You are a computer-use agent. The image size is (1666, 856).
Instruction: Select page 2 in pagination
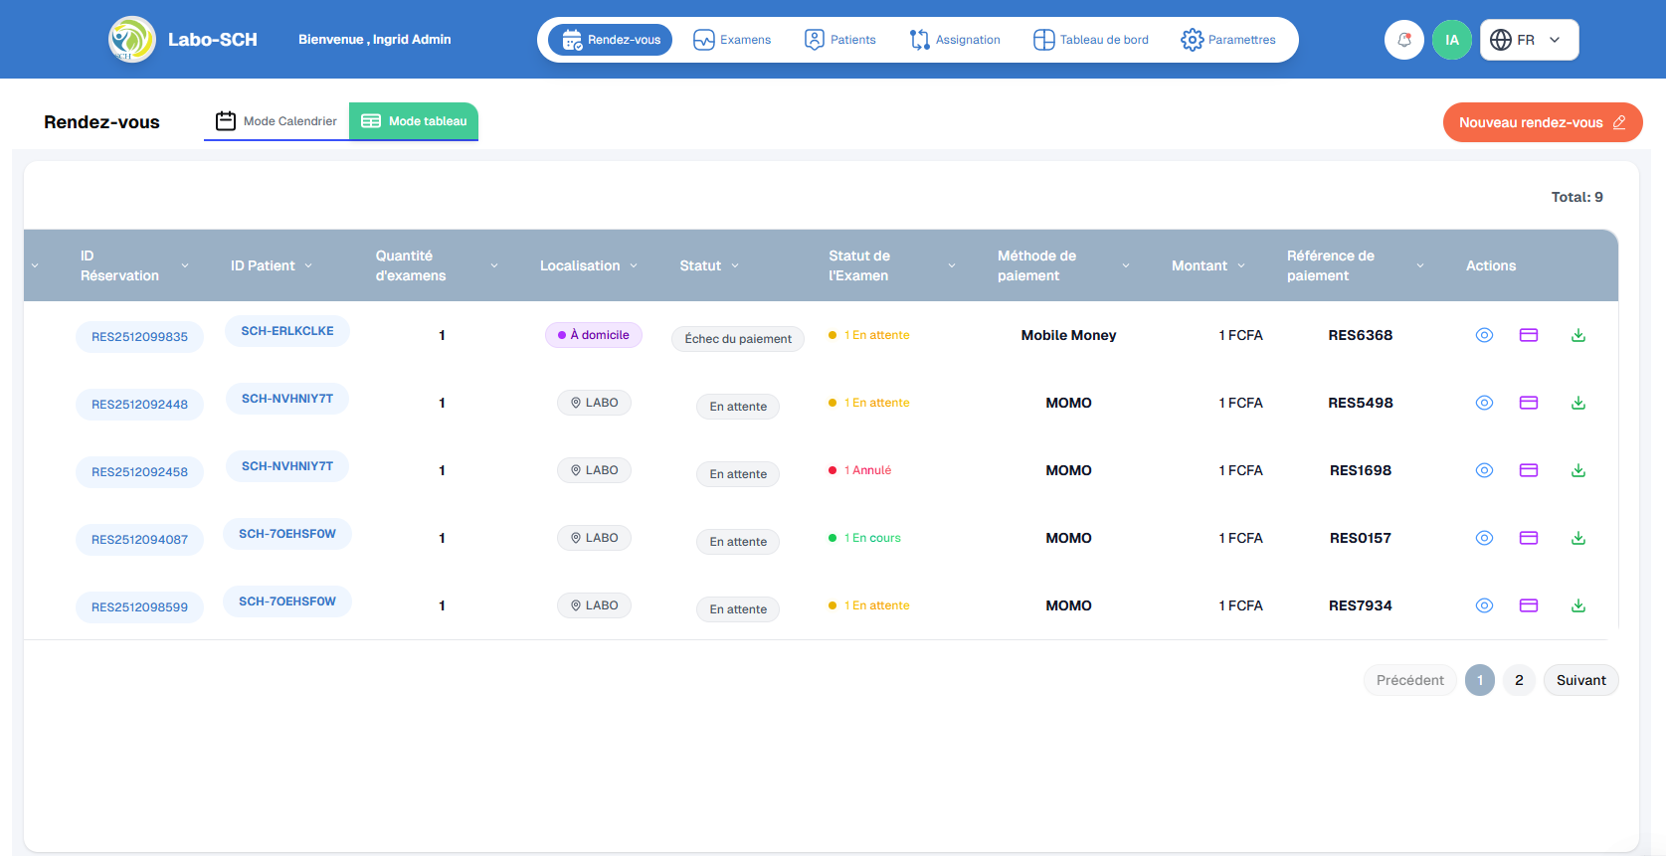pyautogui.click(x=1519, y=680)
